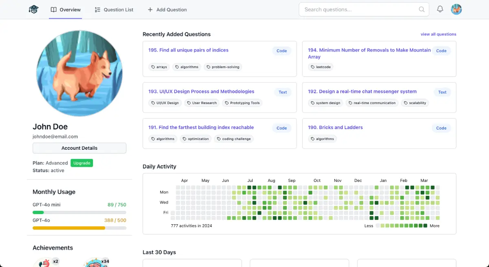489x267 pixels.
Task: Open question 192 real-time chat messenger design
Action: coord(362,92)
